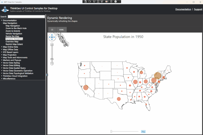
Task: Open Map Navigation sample above Zoom to Black Hole
Action: pyautogui.click(x=13, y=26)
